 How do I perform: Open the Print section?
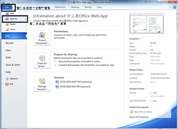click(8, 58)
